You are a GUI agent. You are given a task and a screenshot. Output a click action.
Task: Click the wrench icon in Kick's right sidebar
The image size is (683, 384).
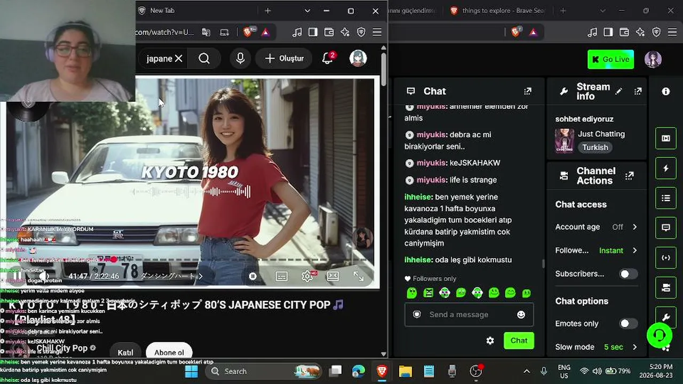pyautogui.click(x=666, y=317)
